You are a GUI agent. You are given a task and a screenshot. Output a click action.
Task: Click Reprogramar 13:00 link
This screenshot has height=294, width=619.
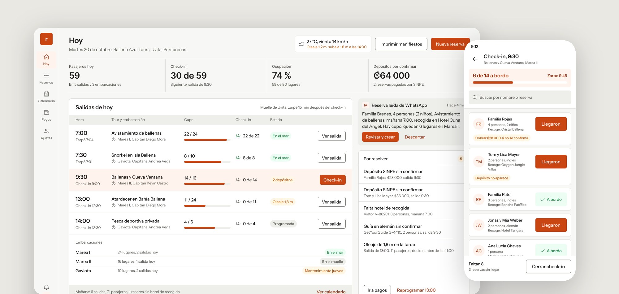416,290
